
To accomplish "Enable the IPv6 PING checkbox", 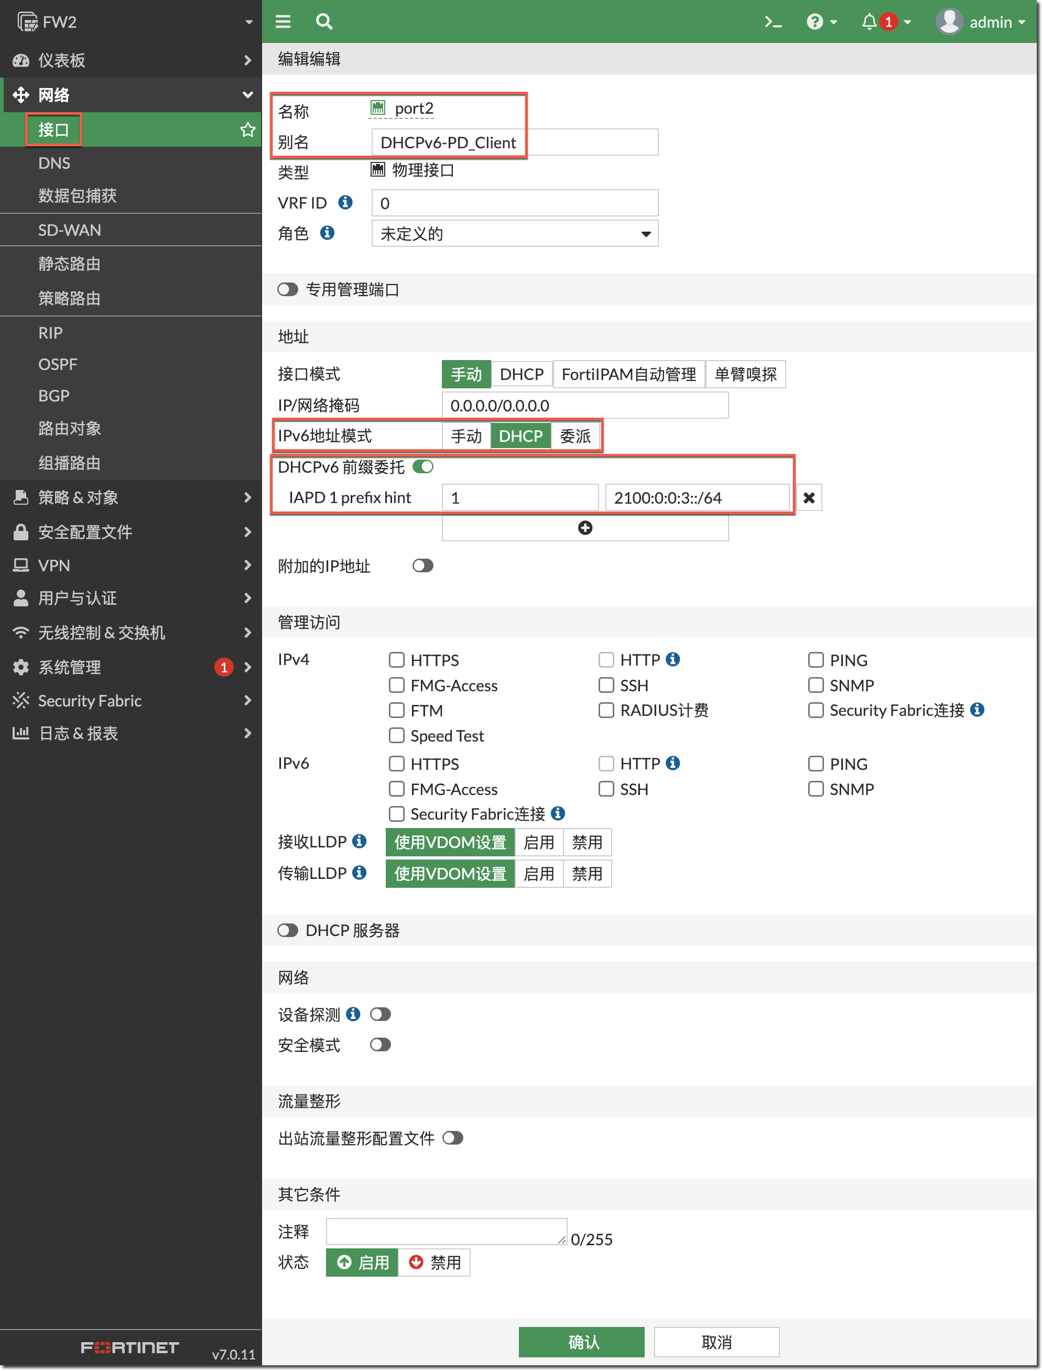I will [x=816, y=763].
